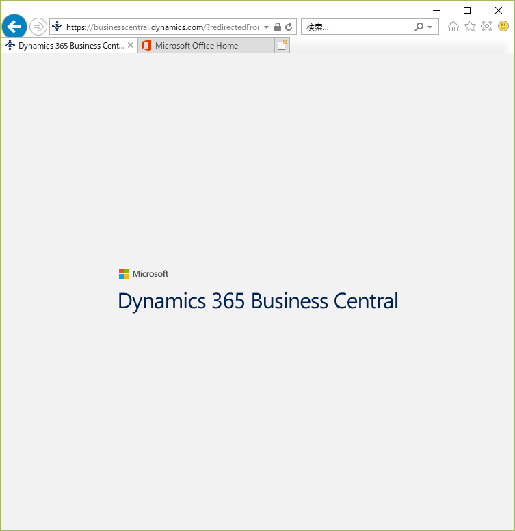This screenshot has height=531, width=515.
Task: Go back with the blue back arrow
Action: [x=14, y=27]
